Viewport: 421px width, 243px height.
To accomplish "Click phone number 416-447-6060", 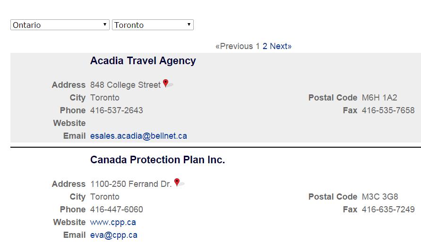I will pyautogui.click(x=116, y=209).
